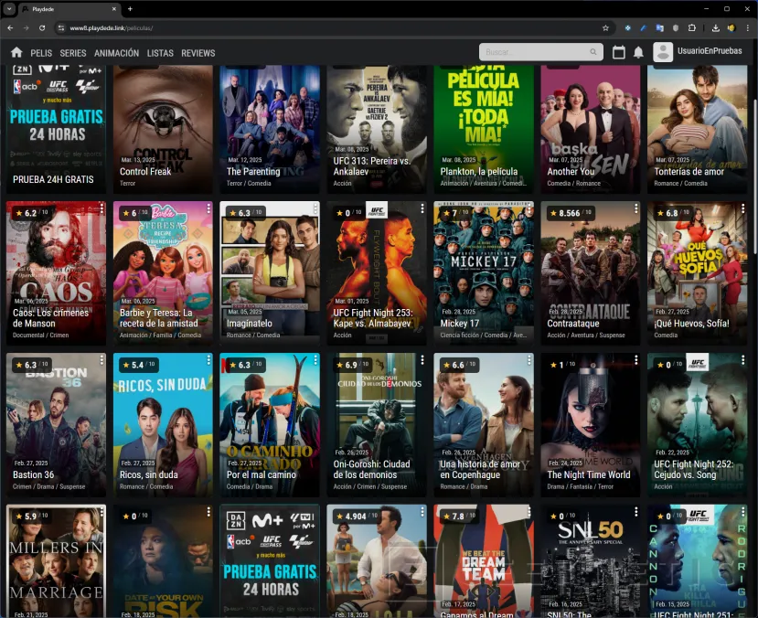Open three-dot menu on The Night Time World card

click(x=636, y=360)
